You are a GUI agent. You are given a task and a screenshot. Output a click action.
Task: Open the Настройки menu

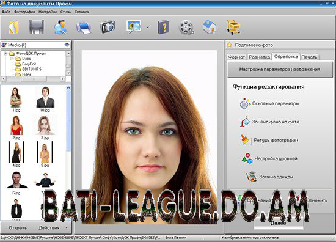[x=48, y=12]
